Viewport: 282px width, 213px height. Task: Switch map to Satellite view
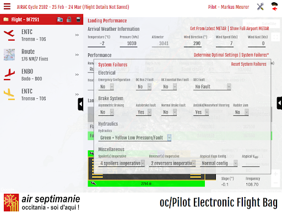269,24
